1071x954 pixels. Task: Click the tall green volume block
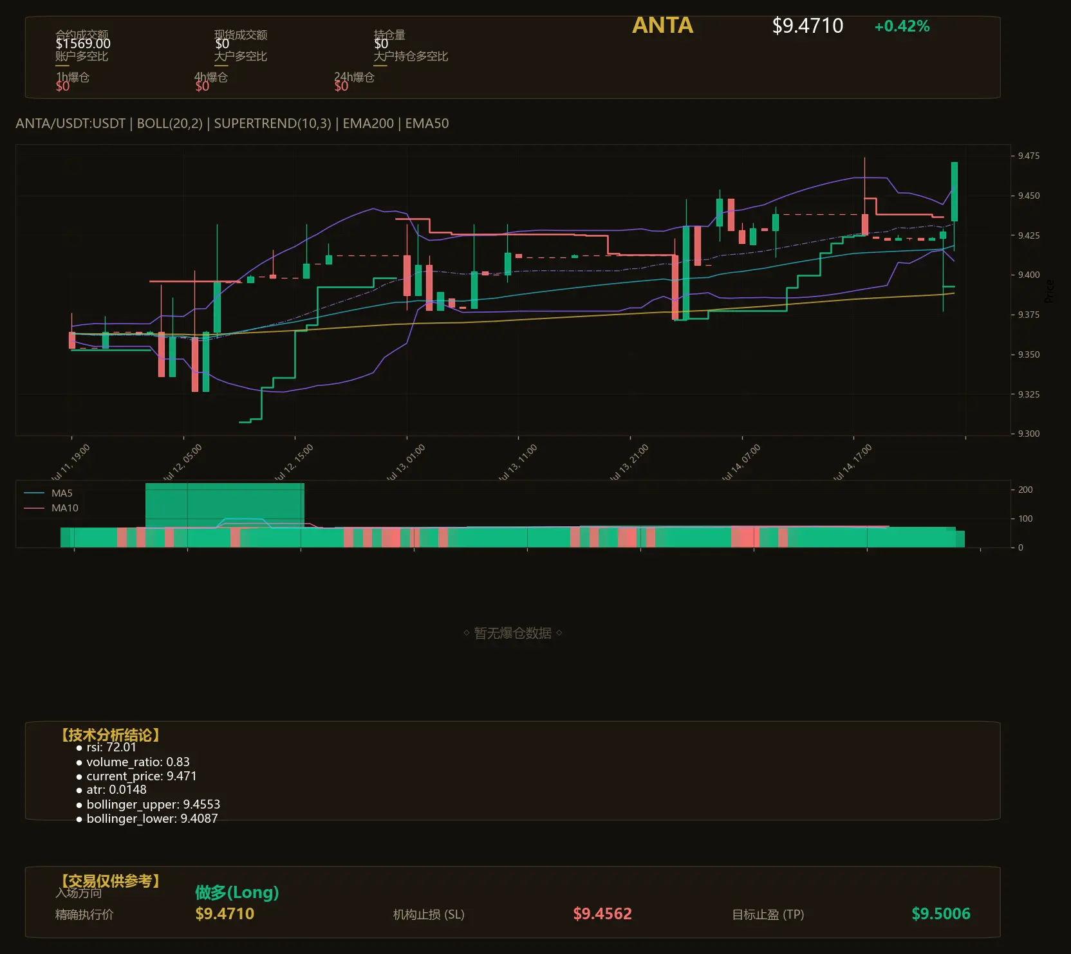pyautogui.click(x=225, y=505)
